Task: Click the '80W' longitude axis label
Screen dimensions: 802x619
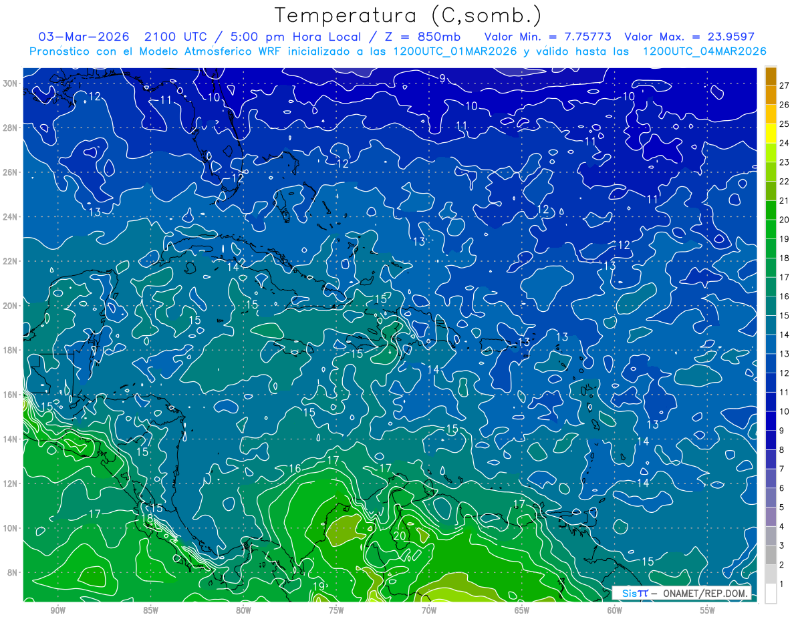Action: coord(243,610)
